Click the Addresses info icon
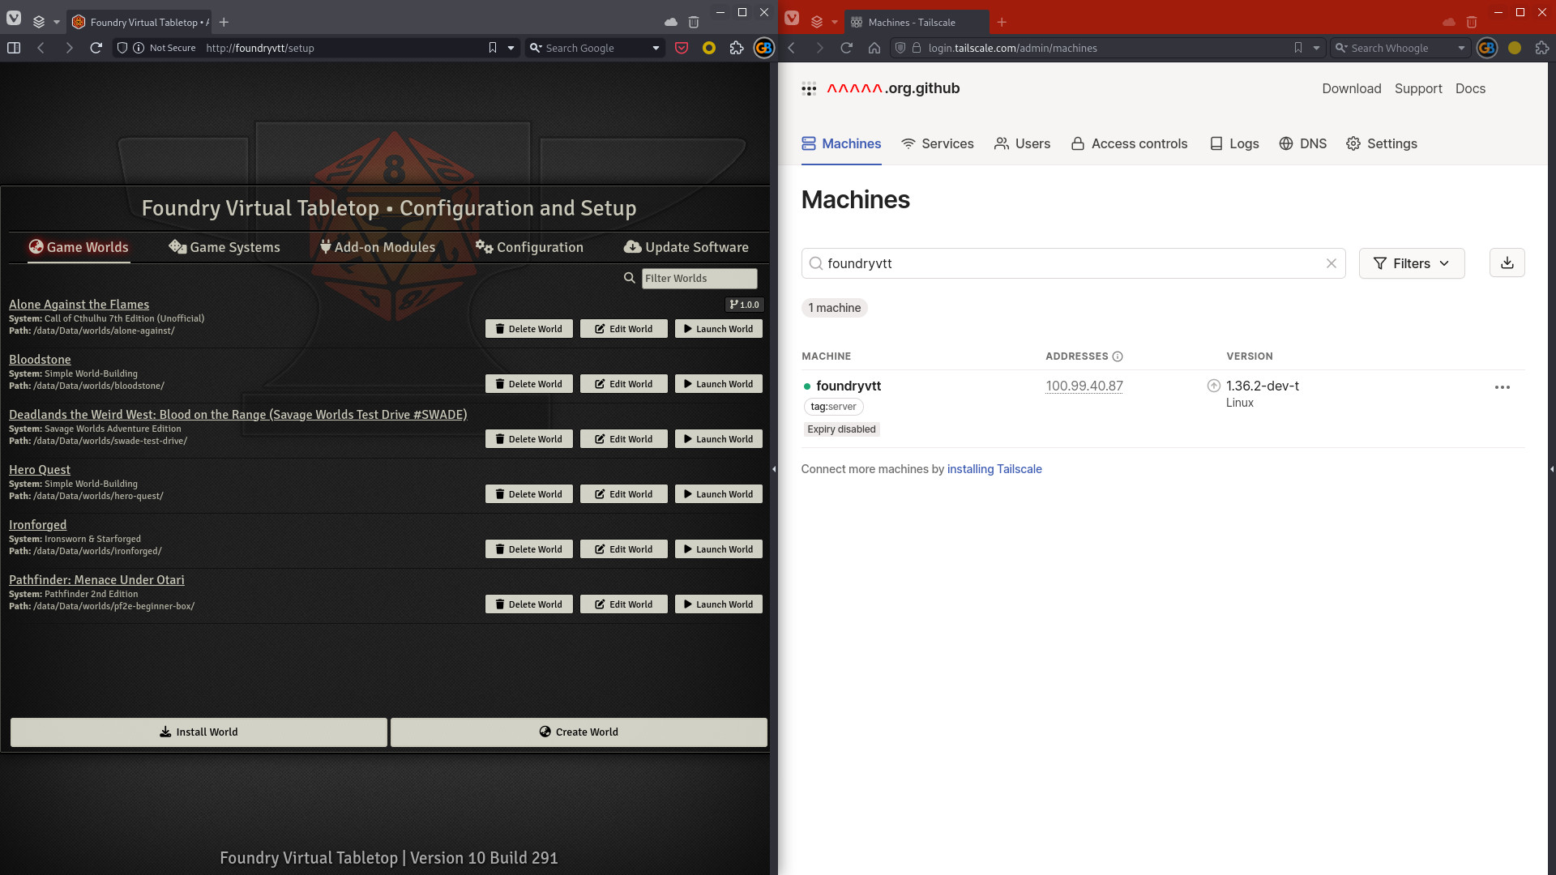This screenshot has width=1556, height=875. pyautogui.click(x=1118, y=356)
